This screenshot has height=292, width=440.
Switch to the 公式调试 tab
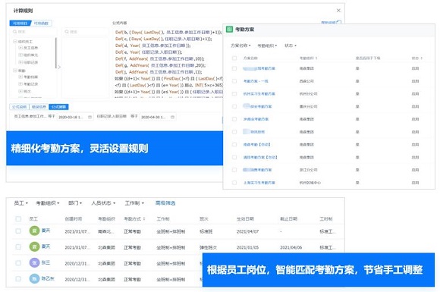point(58,107)
